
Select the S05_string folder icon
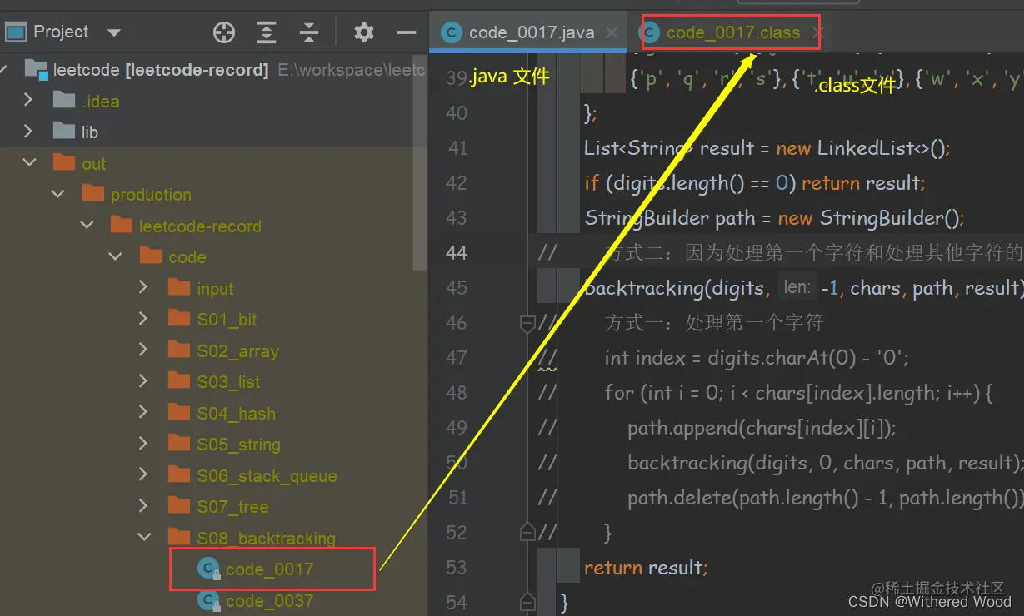(179, 444)
